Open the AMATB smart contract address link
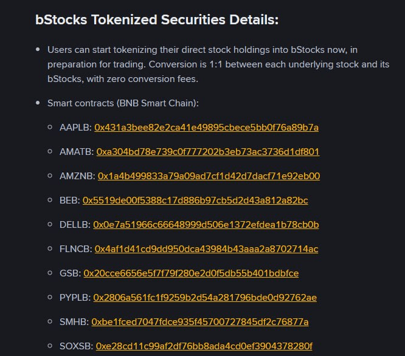This screenshot has width=405, height=356. pyautogui.click(x=208, y=152)
